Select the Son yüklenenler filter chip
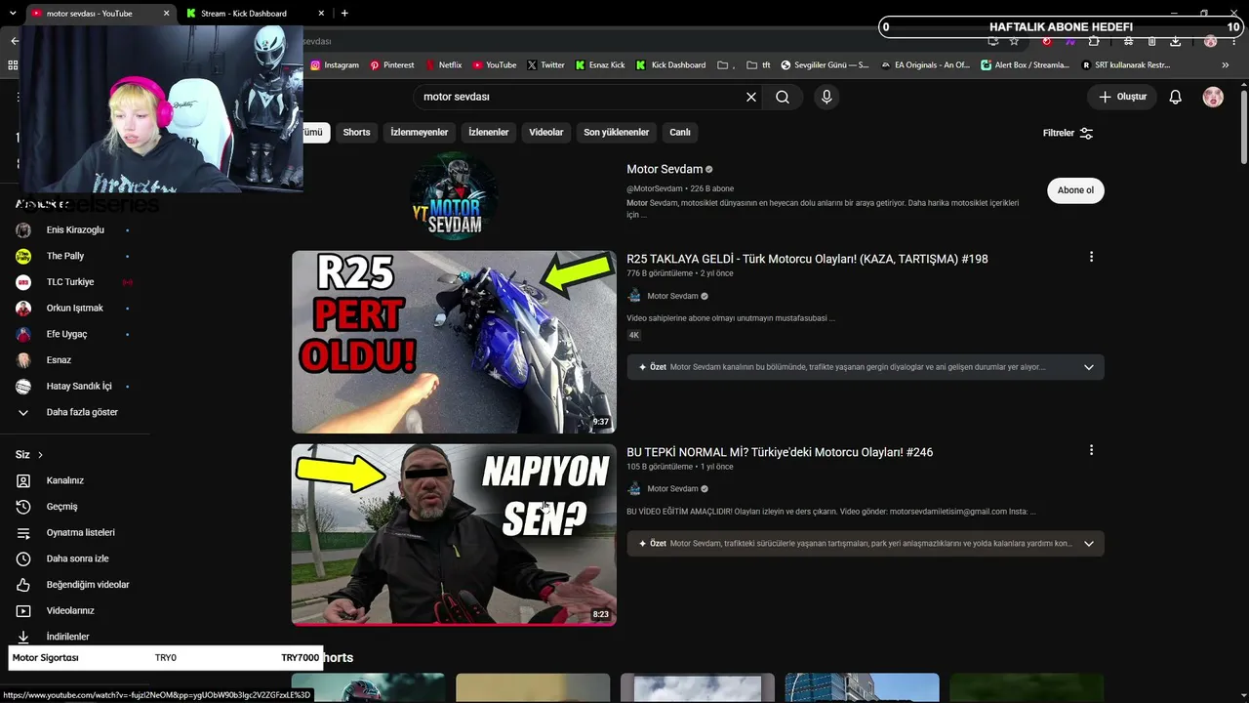Screen dimensions: 1249x703 pyautogui.click(x=617, y=133)
